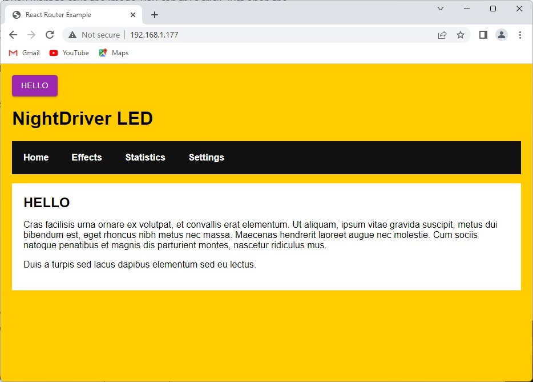The image size is (533, 382).
Task: Click the HELLO content heading
Action: [x=47, y=203]
